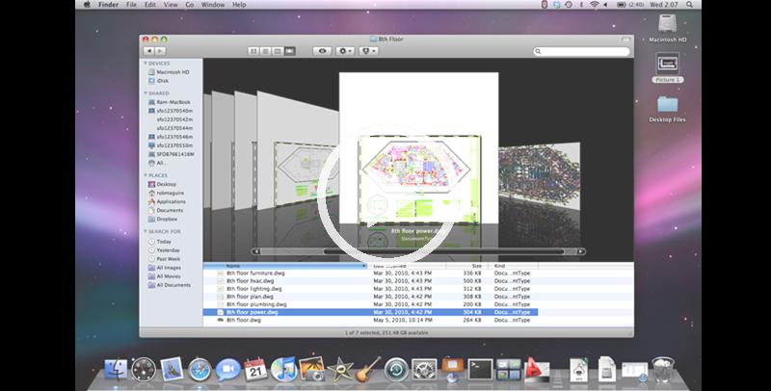The width and height of the screenshot is (771, 391).
Task: Launch GarageBand from the Dock
Action: pos(367,369)
